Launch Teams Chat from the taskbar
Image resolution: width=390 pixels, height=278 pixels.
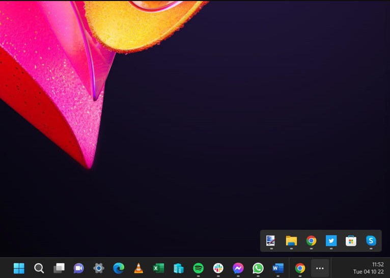tap(79, 268)
